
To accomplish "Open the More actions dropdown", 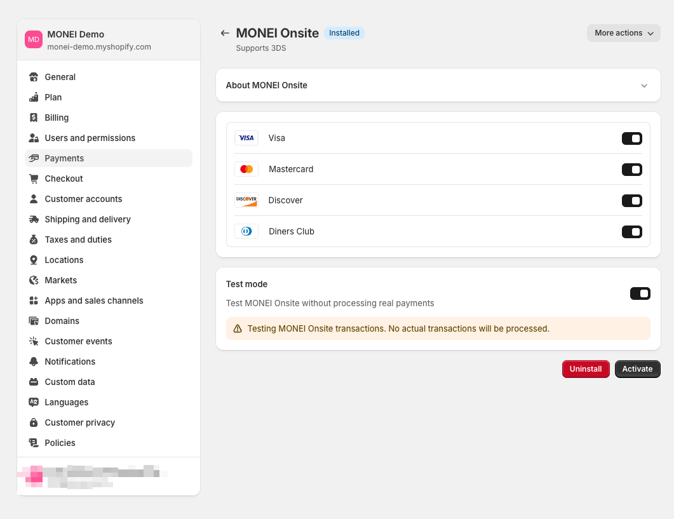I will tap(623, 33).
